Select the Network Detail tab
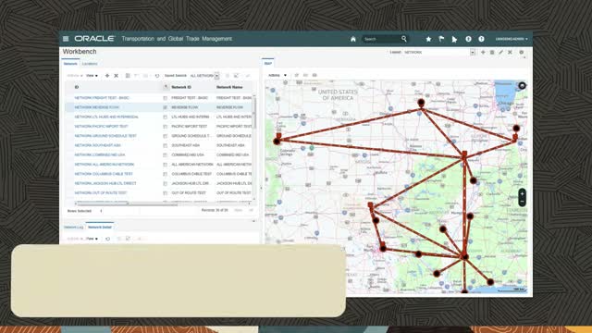592x333 pixels. coord(100,228)
